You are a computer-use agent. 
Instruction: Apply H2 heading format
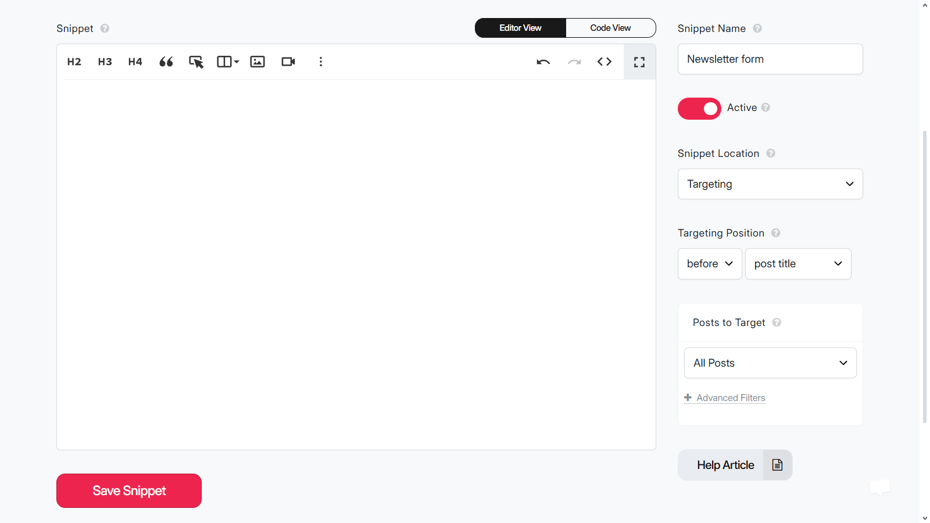point(74,62)
